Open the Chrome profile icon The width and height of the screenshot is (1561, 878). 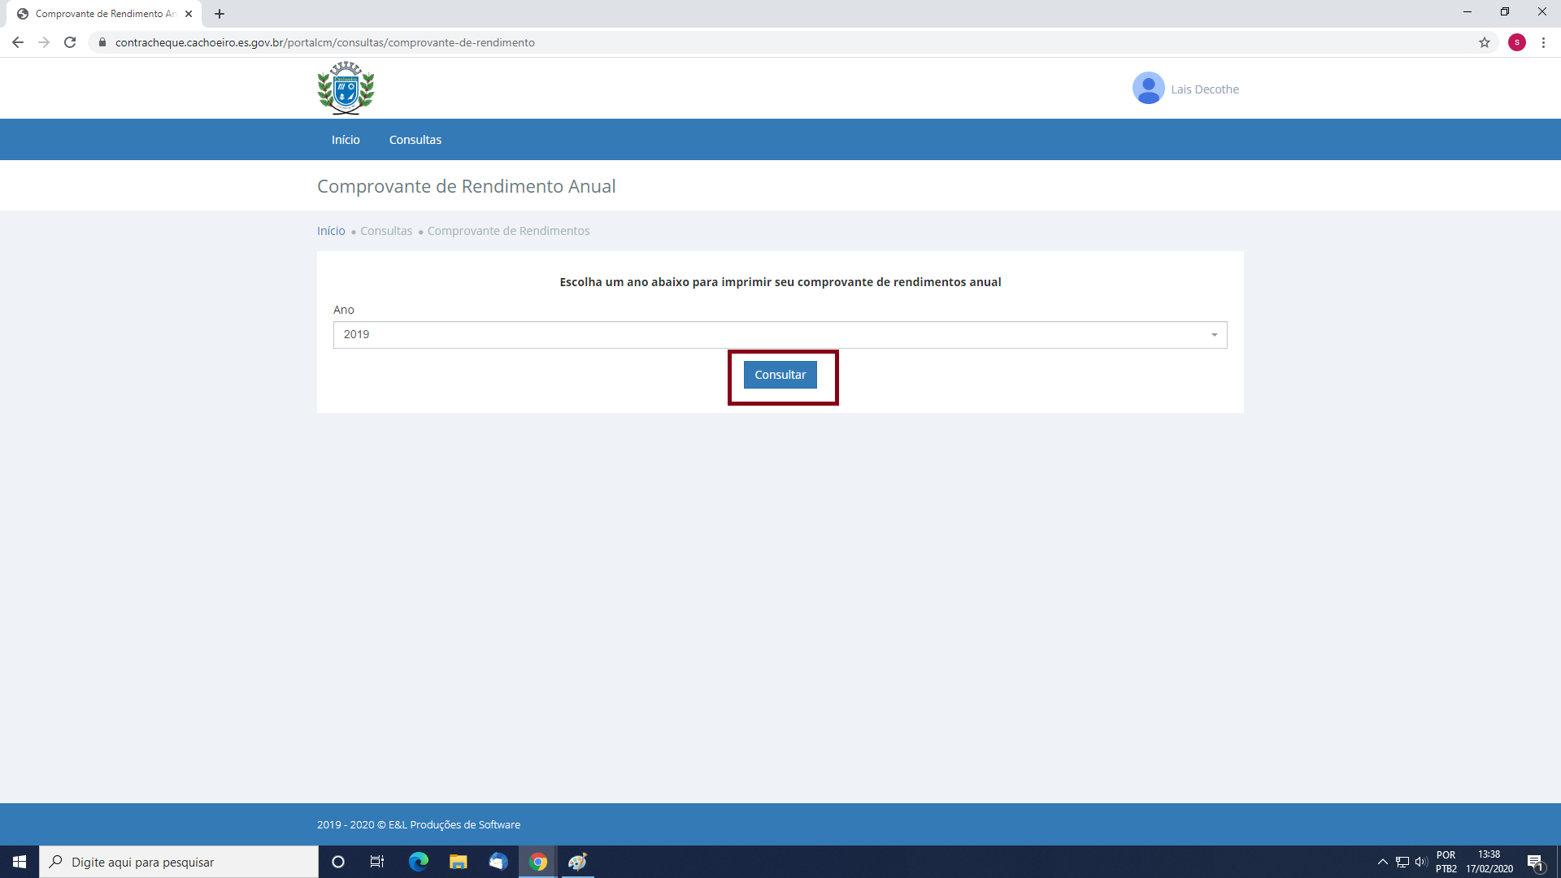click(x=1516, y=42)
